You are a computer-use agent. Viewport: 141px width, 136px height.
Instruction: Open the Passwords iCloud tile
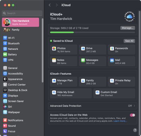122,50
